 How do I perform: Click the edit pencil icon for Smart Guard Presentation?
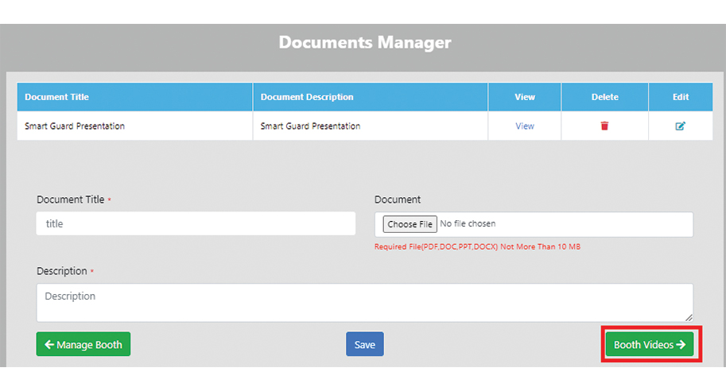point(681,126)
